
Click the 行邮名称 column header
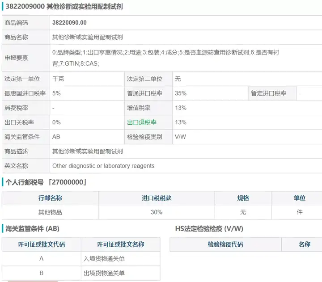tap(50, 198)
